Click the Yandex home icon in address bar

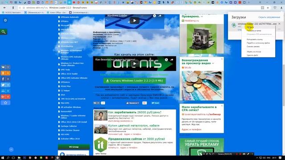click(13, 8)
